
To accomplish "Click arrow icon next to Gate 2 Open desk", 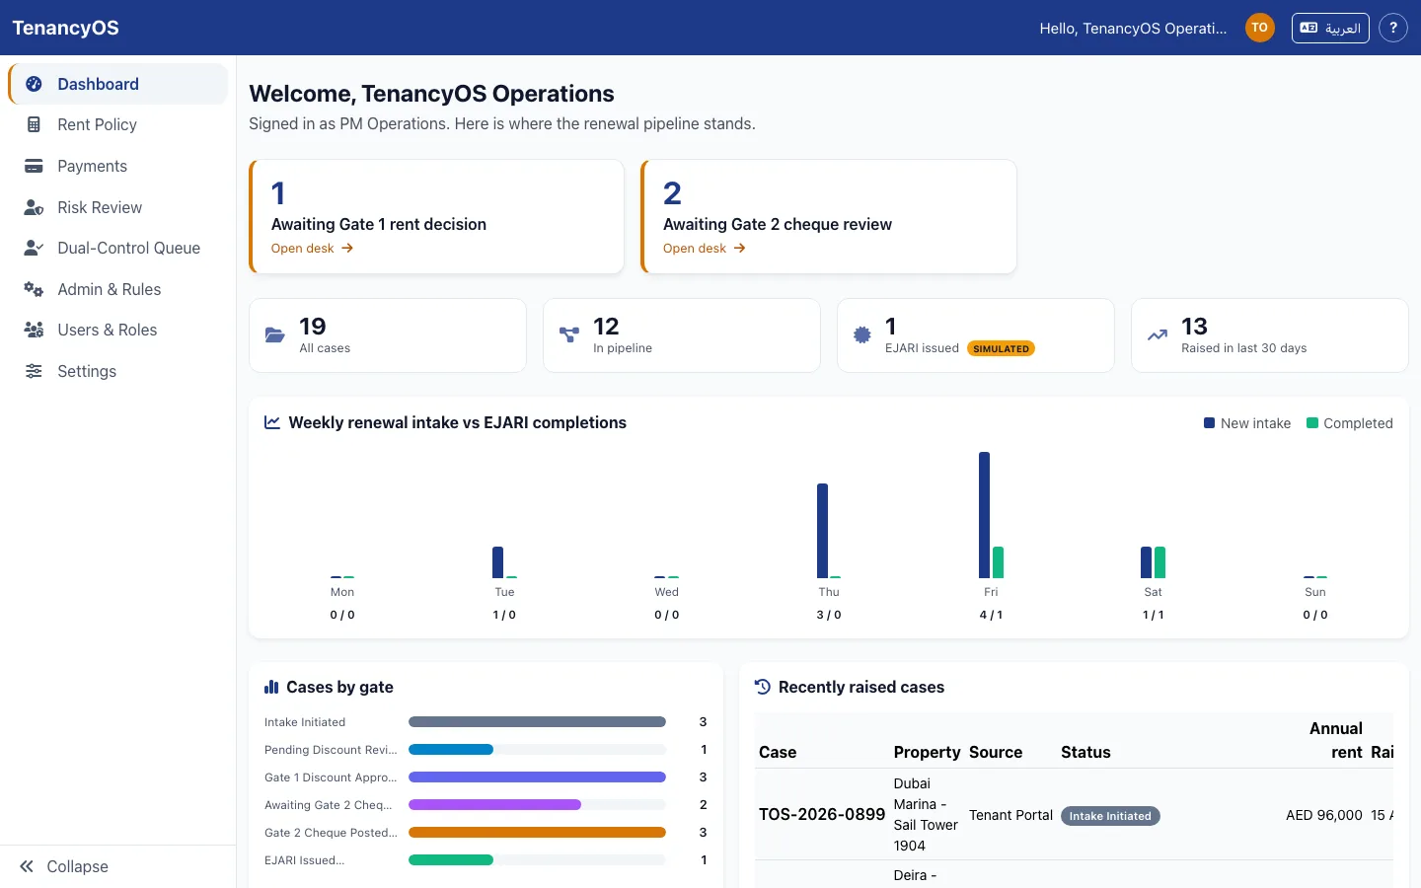I will pos(739,249).
